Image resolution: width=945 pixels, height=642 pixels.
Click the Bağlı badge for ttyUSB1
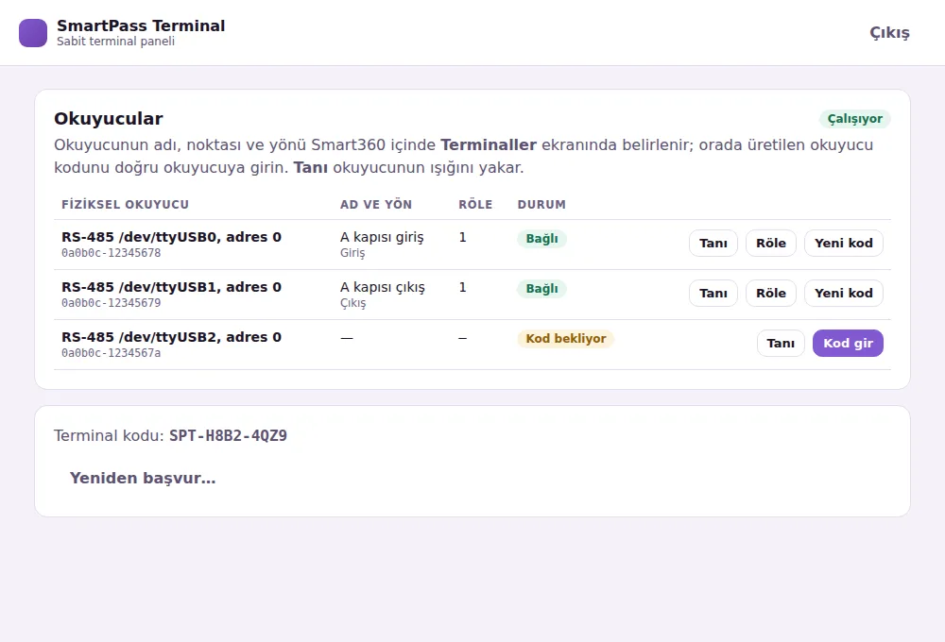541,289
